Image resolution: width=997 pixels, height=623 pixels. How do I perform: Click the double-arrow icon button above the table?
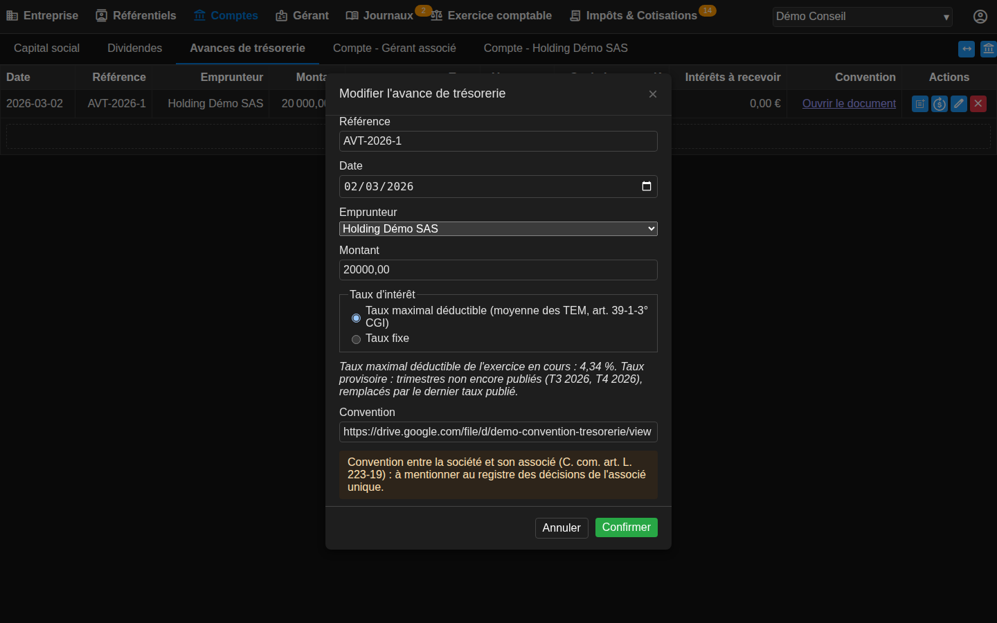click(967, 49)
